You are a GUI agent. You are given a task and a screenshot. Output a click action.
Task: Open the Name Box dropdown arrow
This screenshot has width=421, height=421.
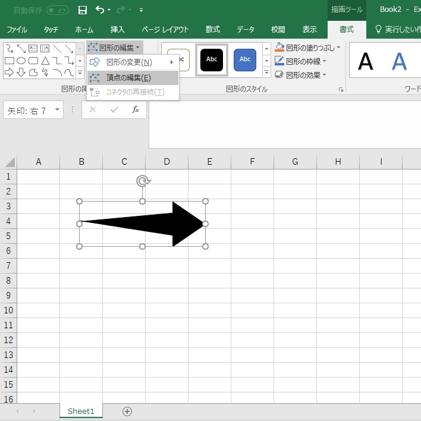tap(57, 109)
